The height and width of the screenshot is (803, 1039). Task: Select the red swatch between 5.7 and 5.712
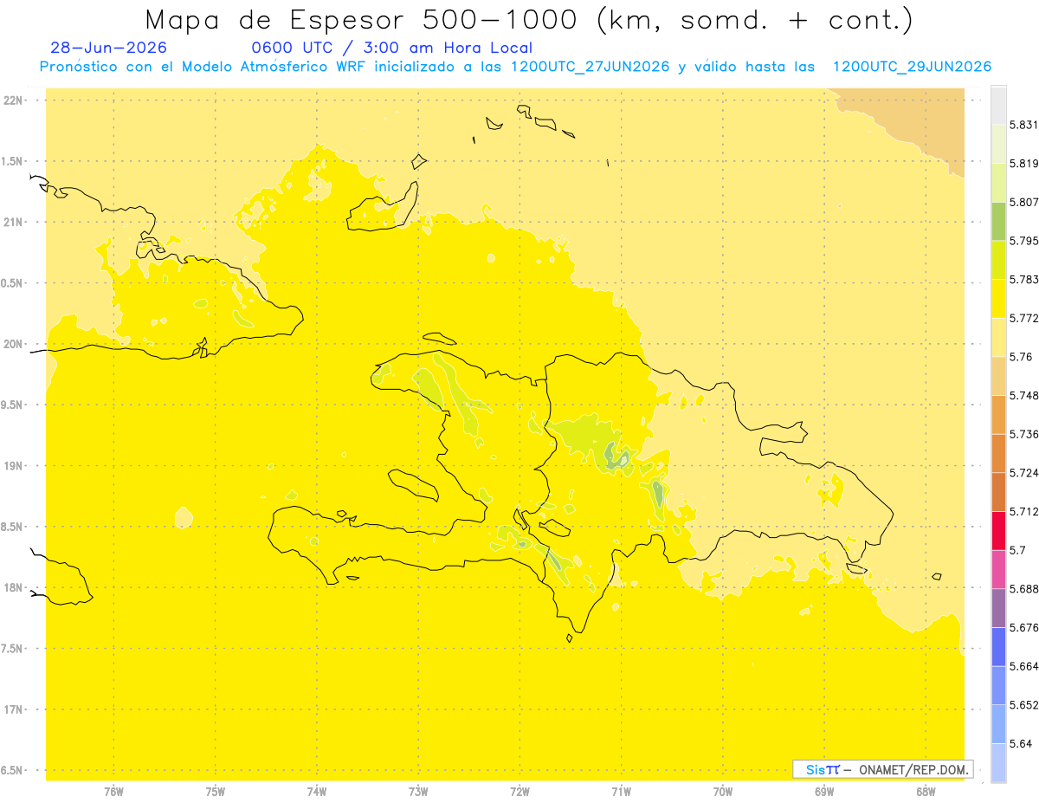click(x=998, y=530)
